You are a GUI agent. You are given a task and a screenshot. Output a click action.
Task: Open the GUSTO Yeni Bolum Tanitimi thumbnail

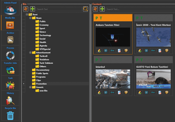tap(154, 79)
